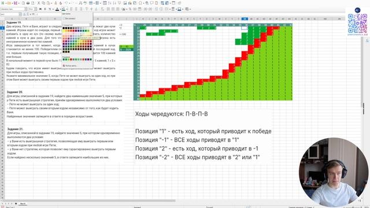Click the Sort Descending icon
Screen dimensions: 370x208
click(114, 3)
